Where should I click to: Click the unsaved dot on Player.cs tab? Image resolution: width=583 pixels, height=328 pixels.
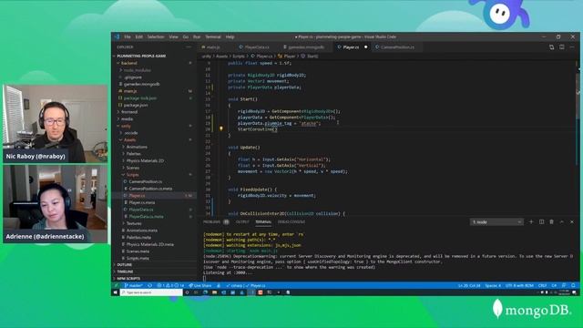(366, 47)
